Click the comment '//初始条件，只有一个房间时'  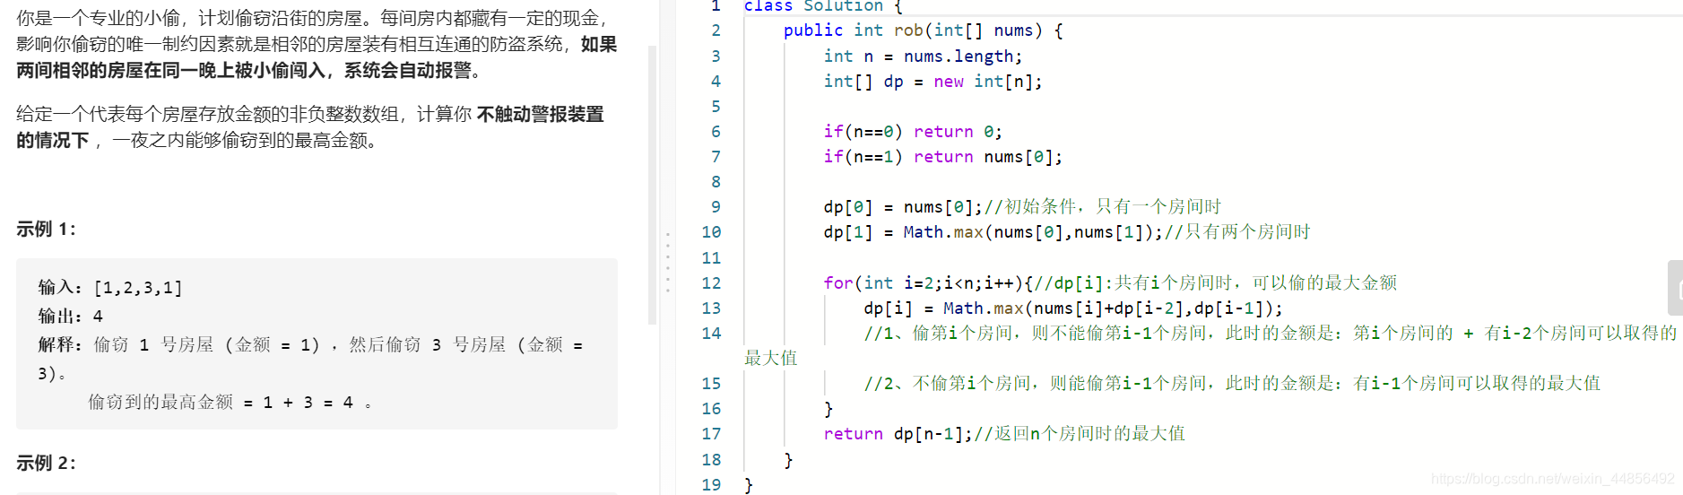(1103, 207)
